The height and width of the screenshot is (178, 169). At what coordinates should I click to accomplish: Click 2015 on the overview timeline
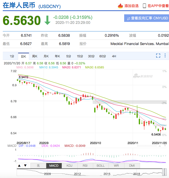(107, 174)
